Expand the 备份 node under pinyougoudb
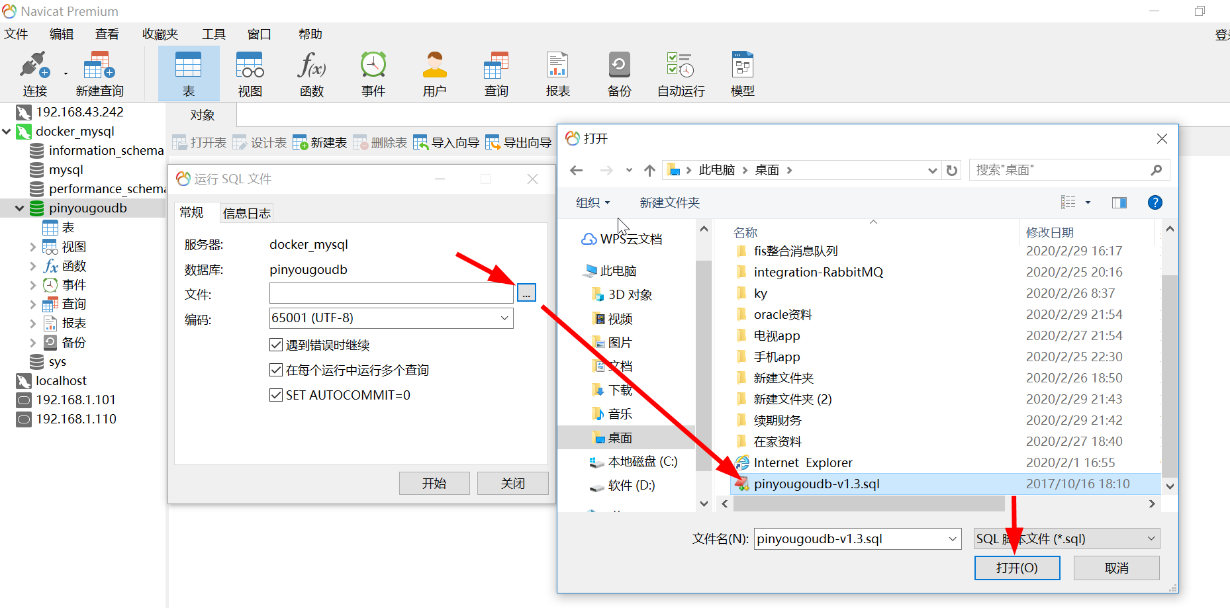 [x=32, y=343]
